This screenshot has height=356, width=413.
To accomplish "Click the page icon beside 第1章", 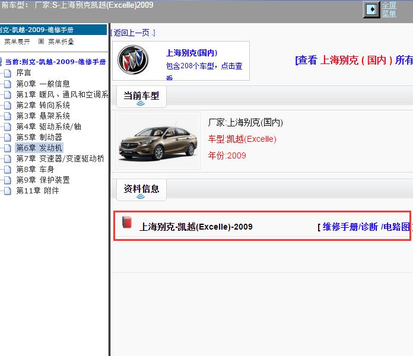I will (x=8, y=95).
